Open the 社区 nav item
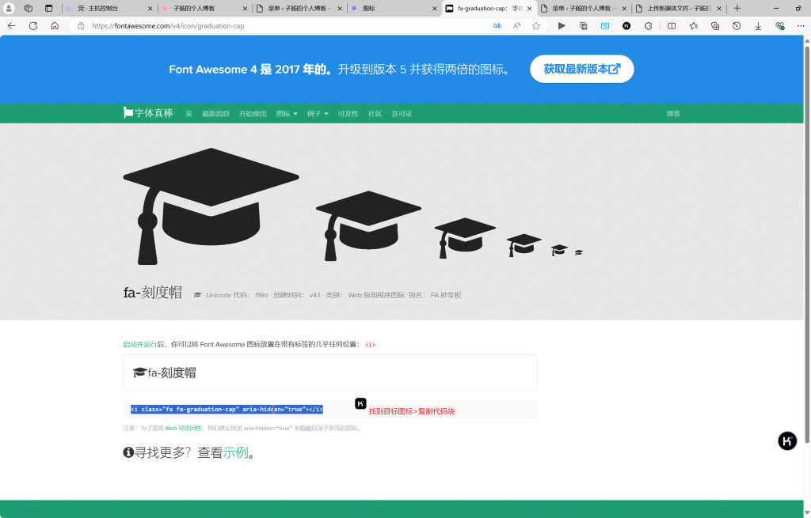 click(x=375, y=114)
